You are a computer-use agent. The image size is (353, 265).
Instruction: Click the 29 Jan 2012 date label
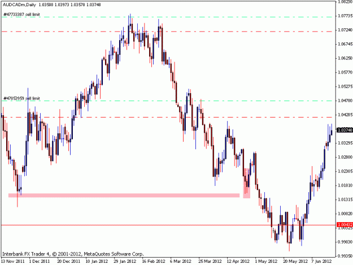click(125, 262)
